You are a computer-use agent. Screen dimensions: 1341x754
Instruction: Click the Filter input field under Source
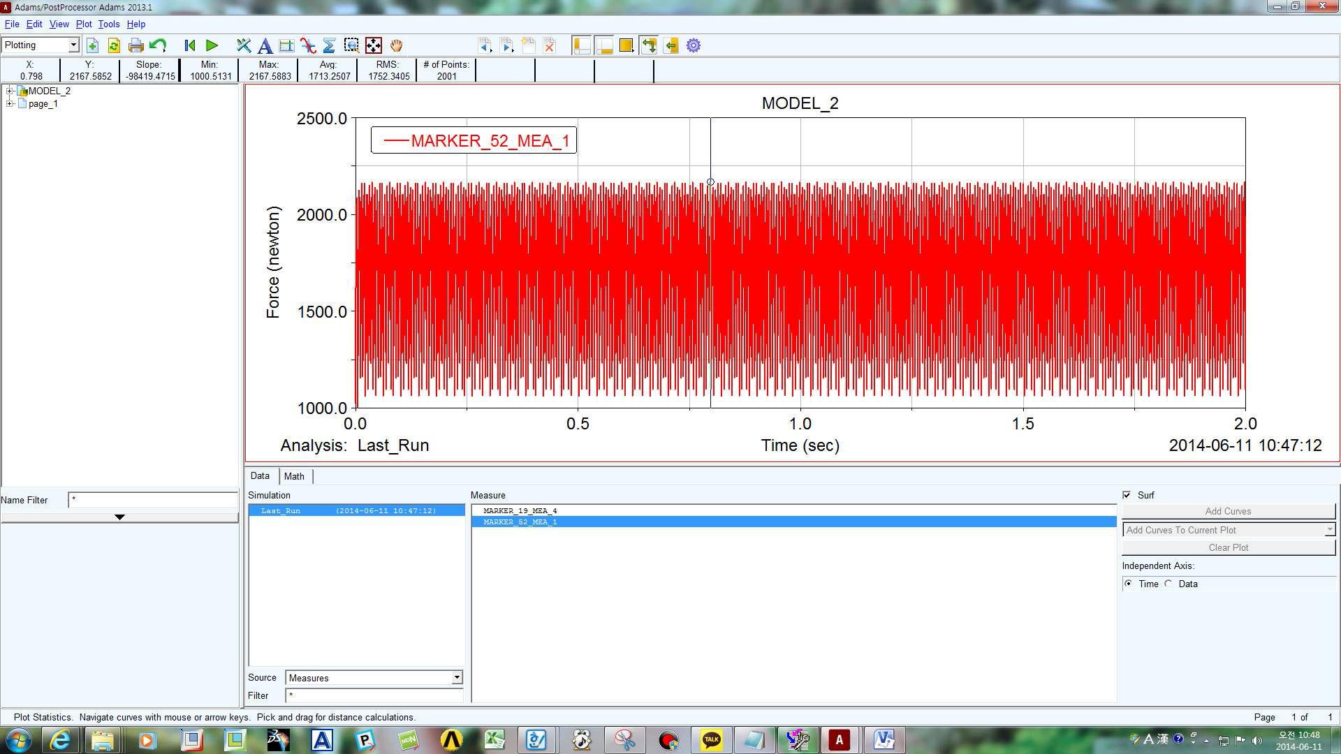pos(374,695)
